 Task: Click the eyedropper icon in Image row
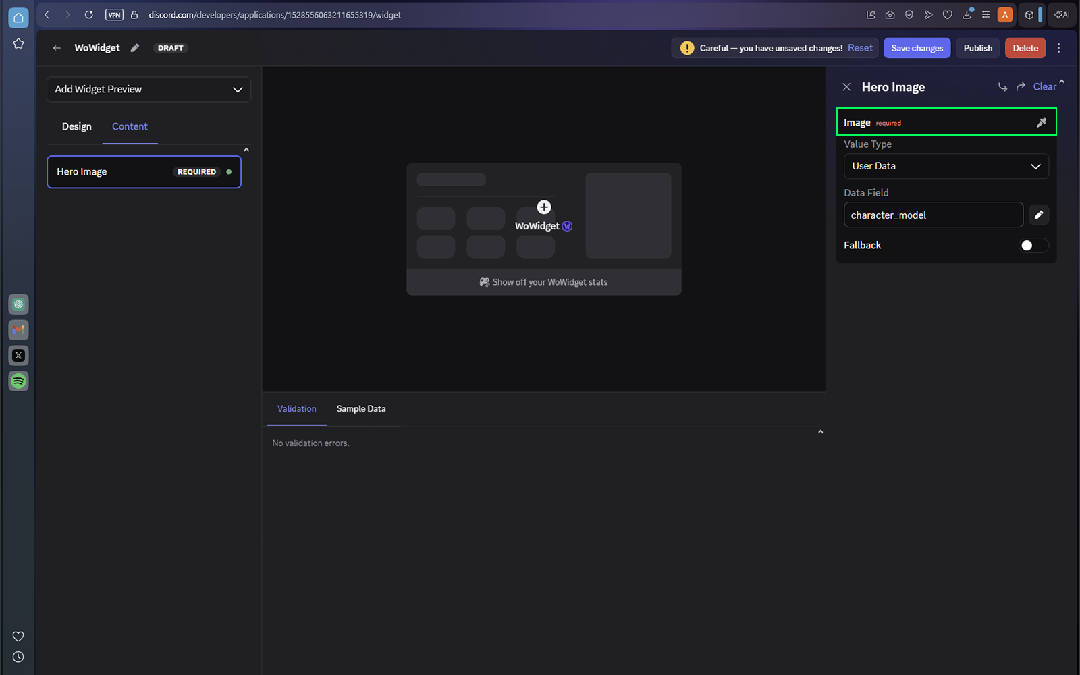point(1042,122)
